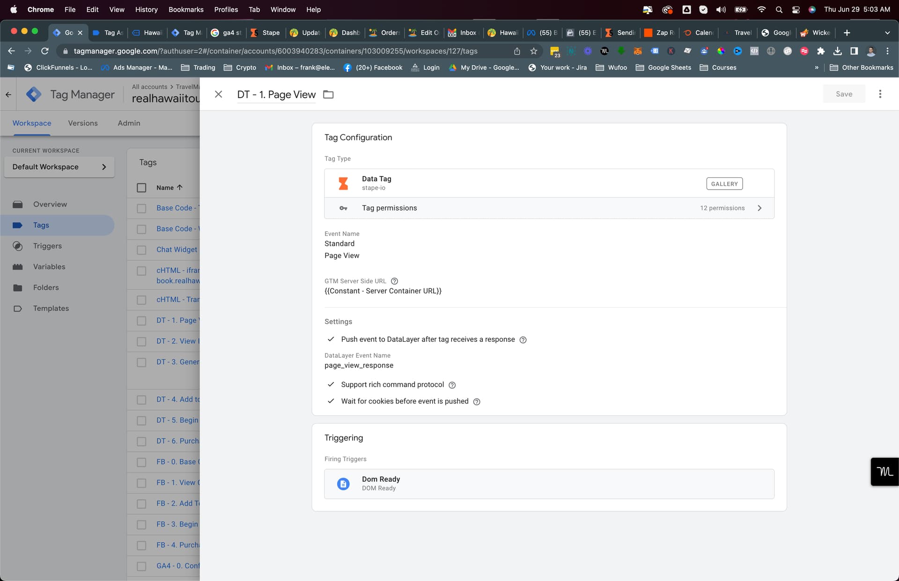Open the Chrome extensions puzzle icon

(820, 51)
